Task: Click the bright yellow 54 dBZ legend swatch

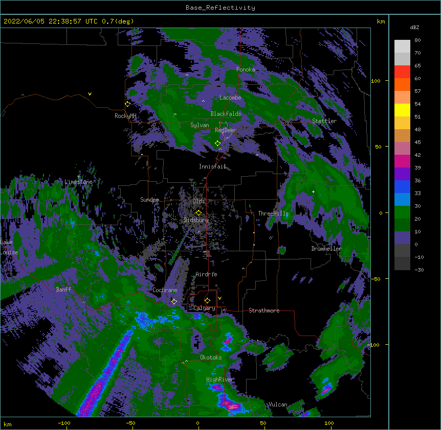Action: pyautogui.click(x=402, y=110)
